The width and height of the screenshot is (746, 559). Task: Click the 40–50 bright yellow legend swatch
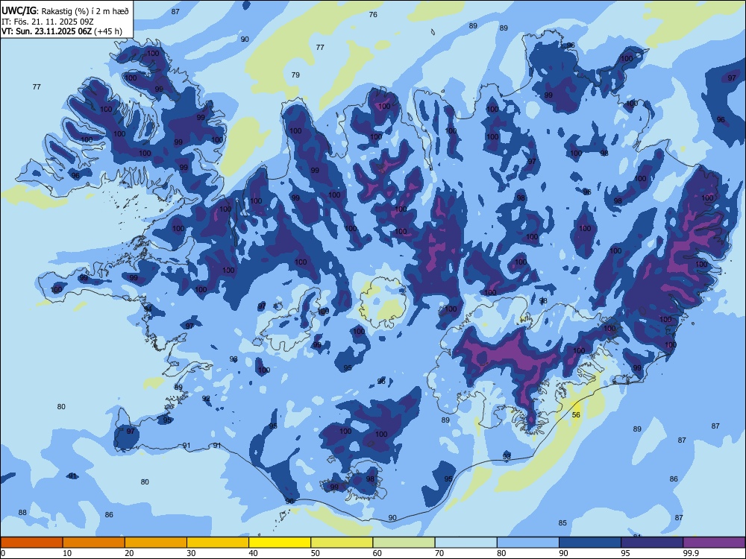point(280,543)
